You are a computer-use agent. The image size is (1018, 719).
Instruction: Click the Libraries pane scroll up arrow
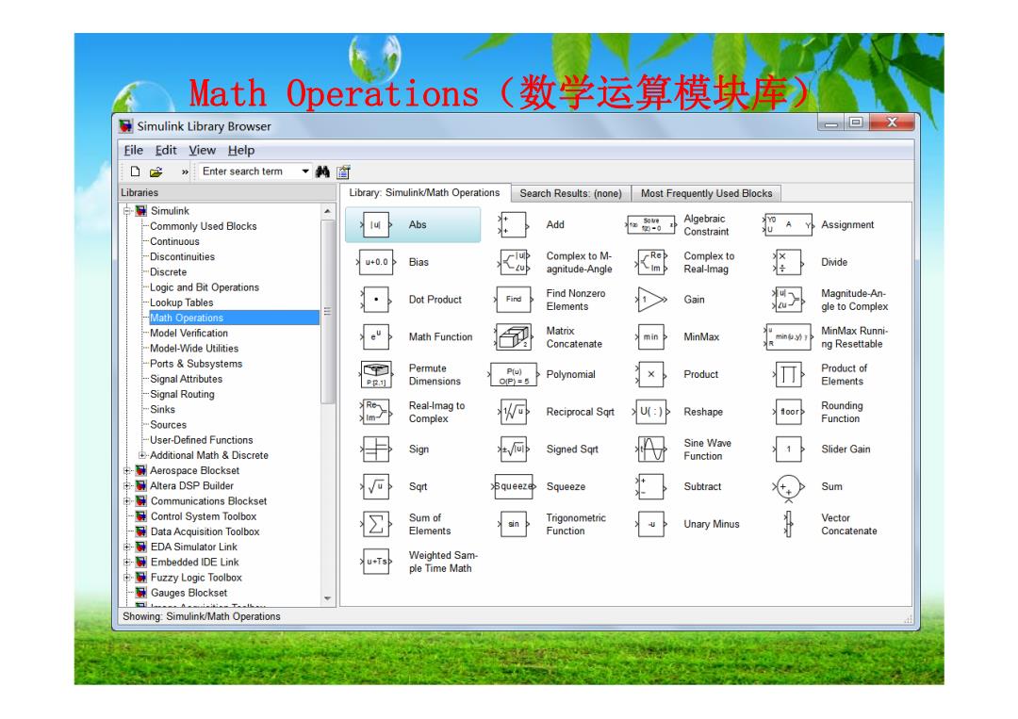click(x=328, y=211)
